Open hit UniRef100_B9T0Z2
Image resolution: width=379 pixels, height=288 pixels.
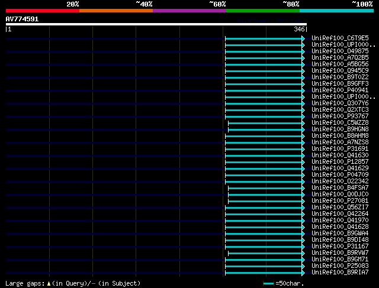(340, 77)
